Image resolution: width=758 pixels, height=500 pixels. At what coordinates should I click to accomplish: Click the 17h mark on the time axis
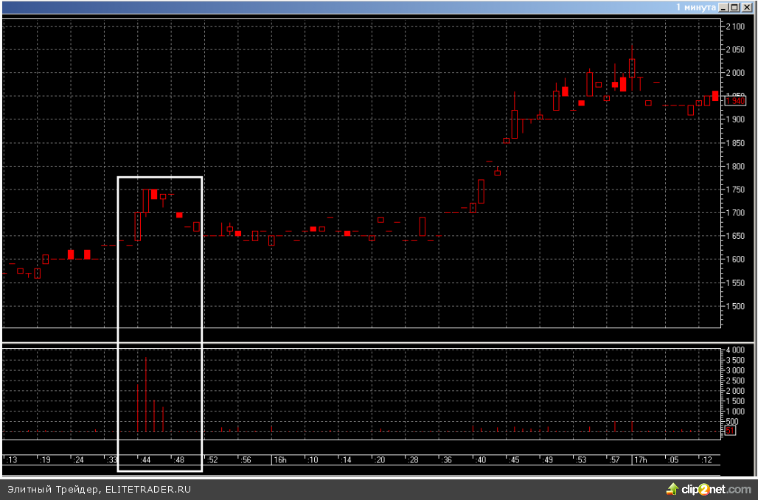tap(640, 459)
